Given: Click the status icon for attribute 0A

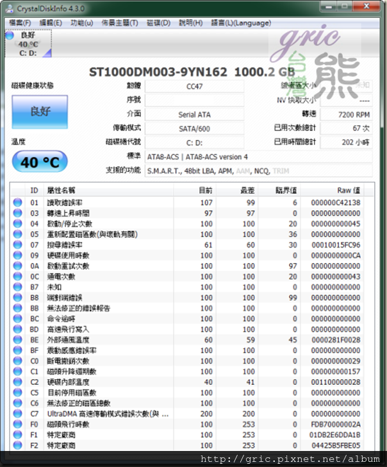Looking at the screenshot, I should (x=17, y=266).
